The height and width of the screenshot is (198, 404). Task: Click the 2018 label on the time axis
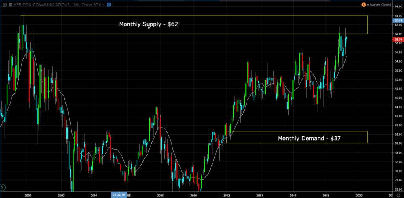pyautogui.click(x=326, y=195)
